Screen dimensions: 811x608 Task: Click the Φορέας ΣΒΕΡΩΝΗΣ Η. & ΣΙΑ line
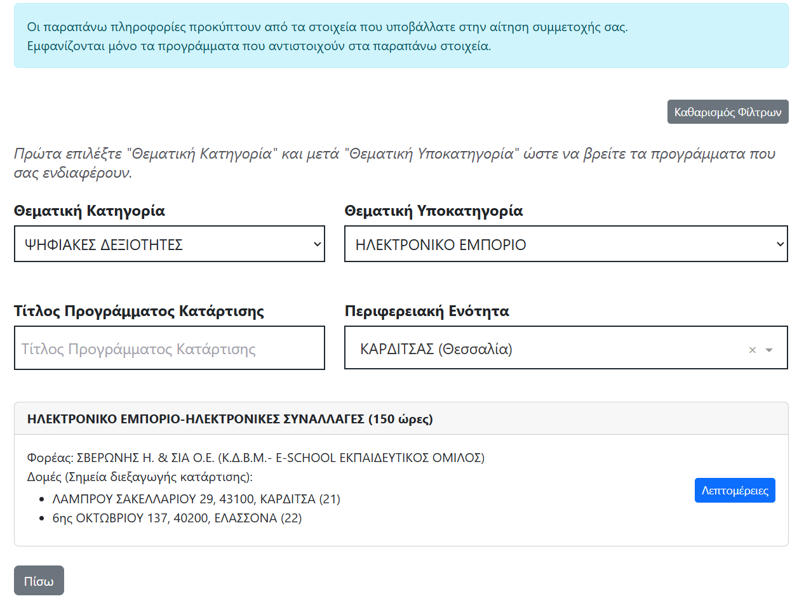255,458
